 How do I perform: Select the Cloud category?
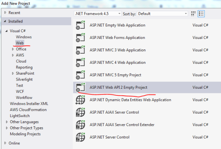click(21, 61)
